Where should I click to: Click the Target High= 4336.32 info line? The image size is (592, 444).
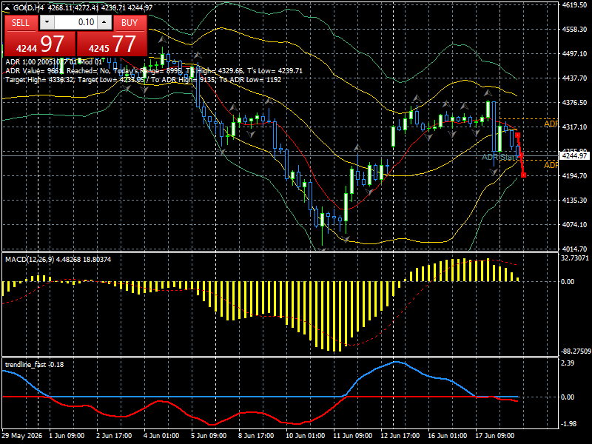click(143, 80)
